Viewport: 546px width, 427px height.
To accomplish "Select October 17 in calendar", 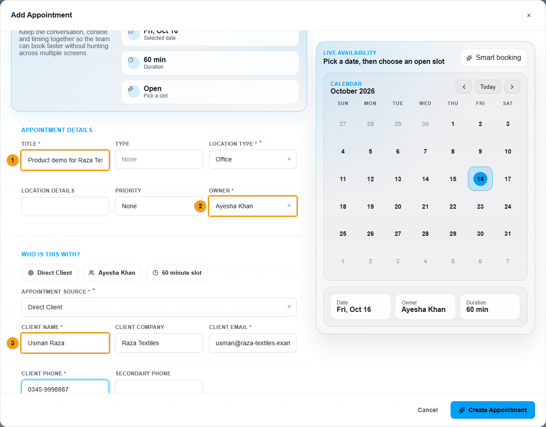I will [507, 179].
